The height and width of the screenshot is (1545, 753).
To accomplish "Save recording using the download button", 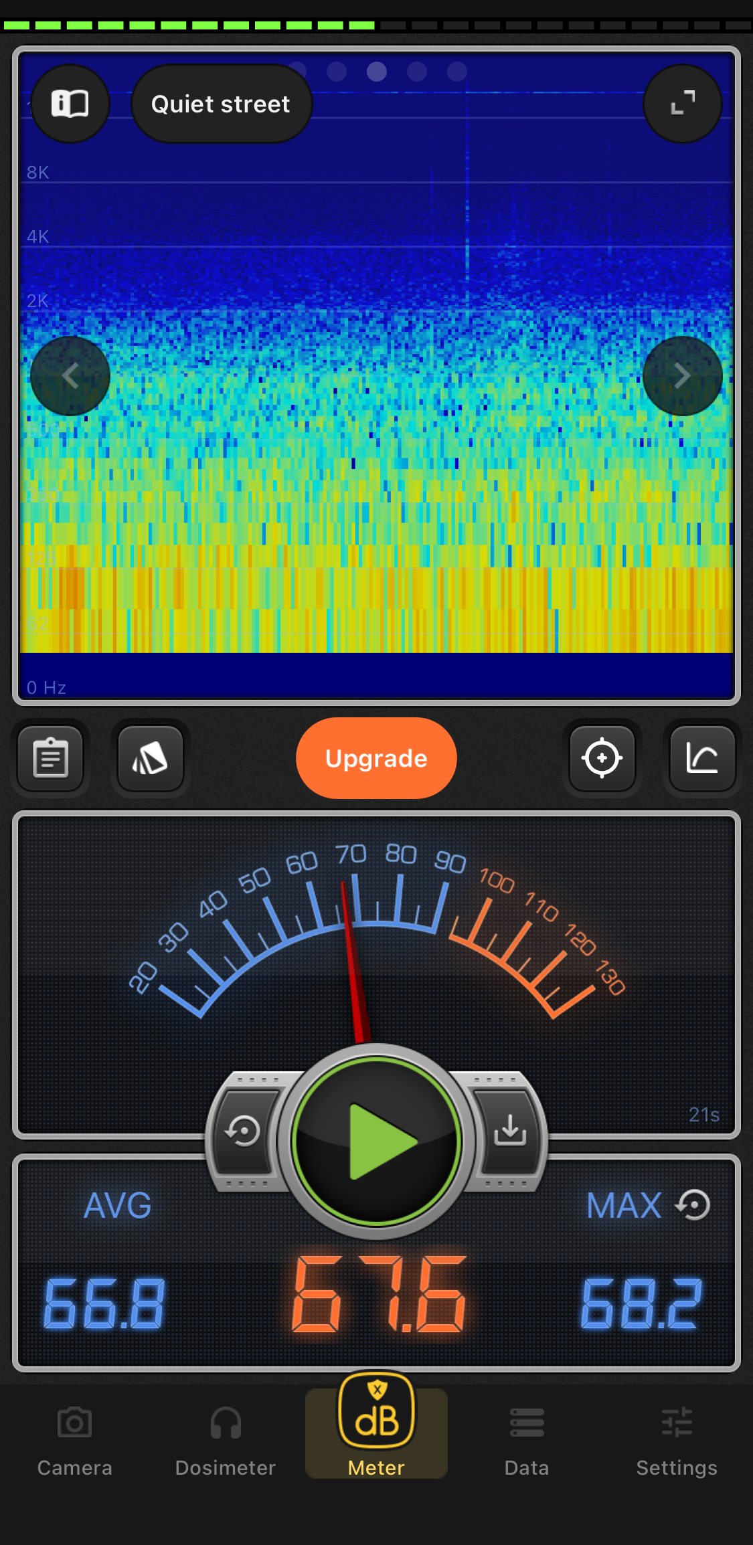I will [x=510, y=1131].
